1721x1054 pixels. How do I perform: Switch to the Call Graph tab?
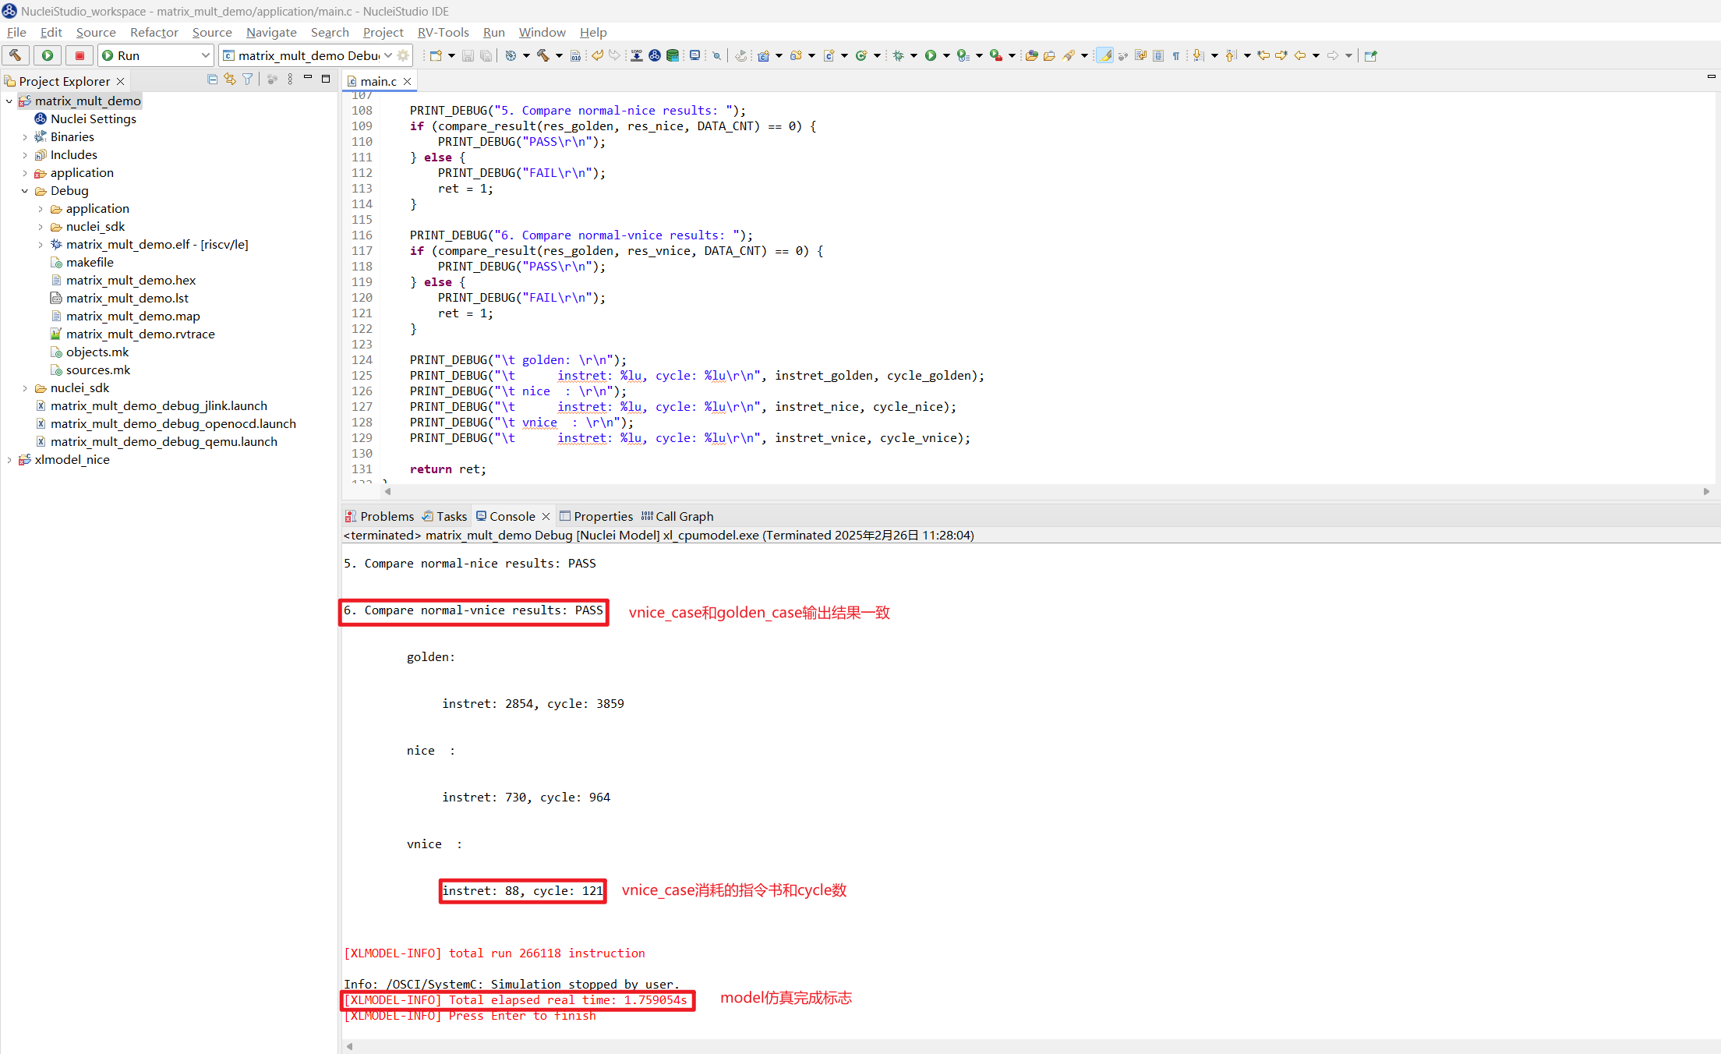(x=677, y=516)
